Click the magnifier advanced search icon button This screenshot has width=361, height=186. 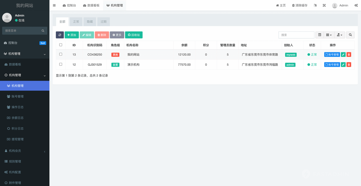(350, 35)
